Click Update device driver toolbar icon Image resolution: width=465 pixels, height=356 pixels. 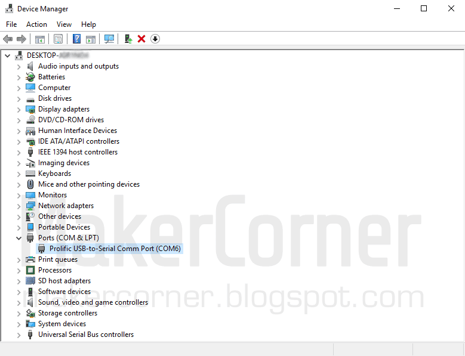(128, 39)
